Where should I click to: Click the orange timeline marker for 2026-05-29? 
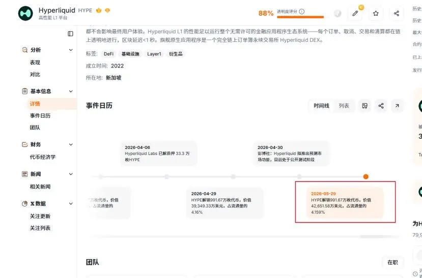366,176
